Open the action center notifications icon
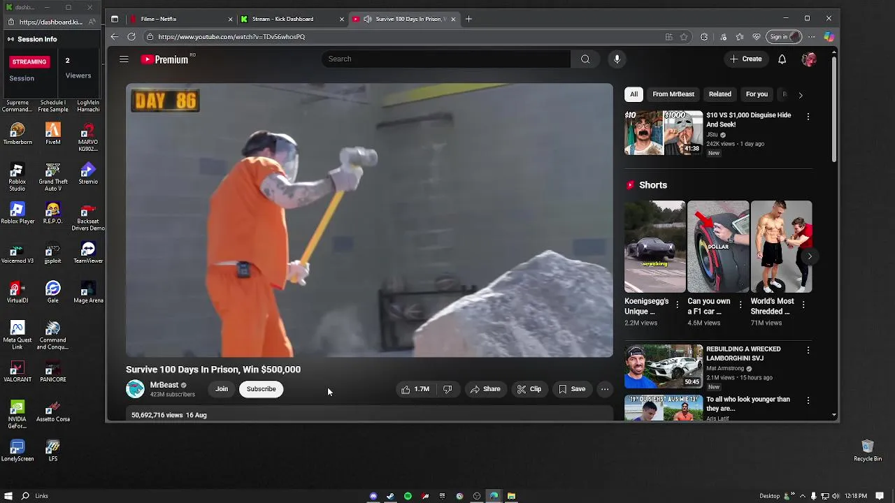The width and height of the screenshot is (895, 503). pyautogui.click(x=880, y=496)
